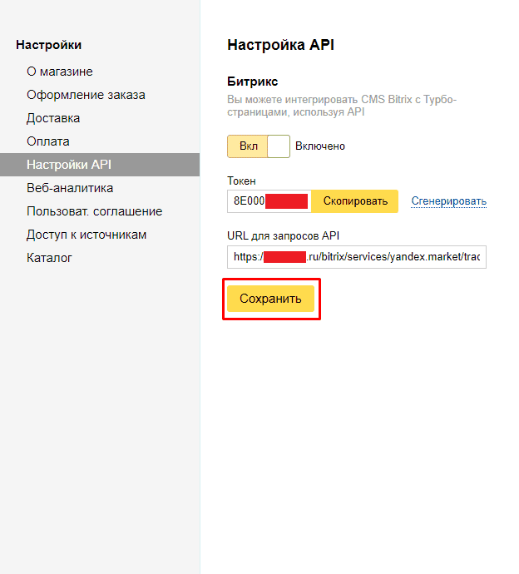Toggle the Битрикс Вкл switch
This screenshot has width=519, height=574.
(259, 146)
